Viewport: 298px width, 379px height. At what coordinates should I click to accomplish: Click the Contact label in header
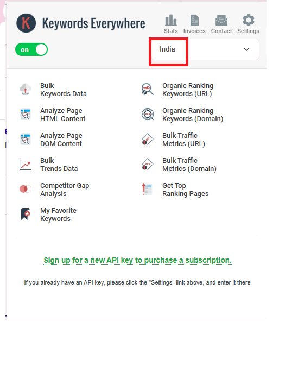[221, 31]
